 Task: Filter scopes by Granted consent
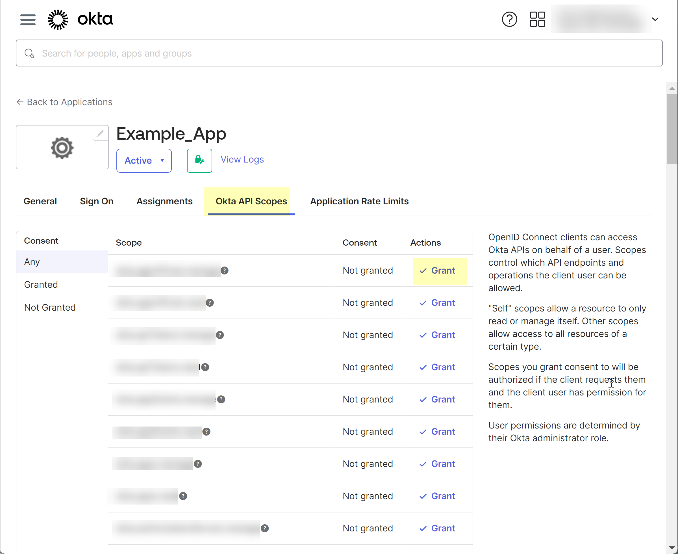[41, 285]
